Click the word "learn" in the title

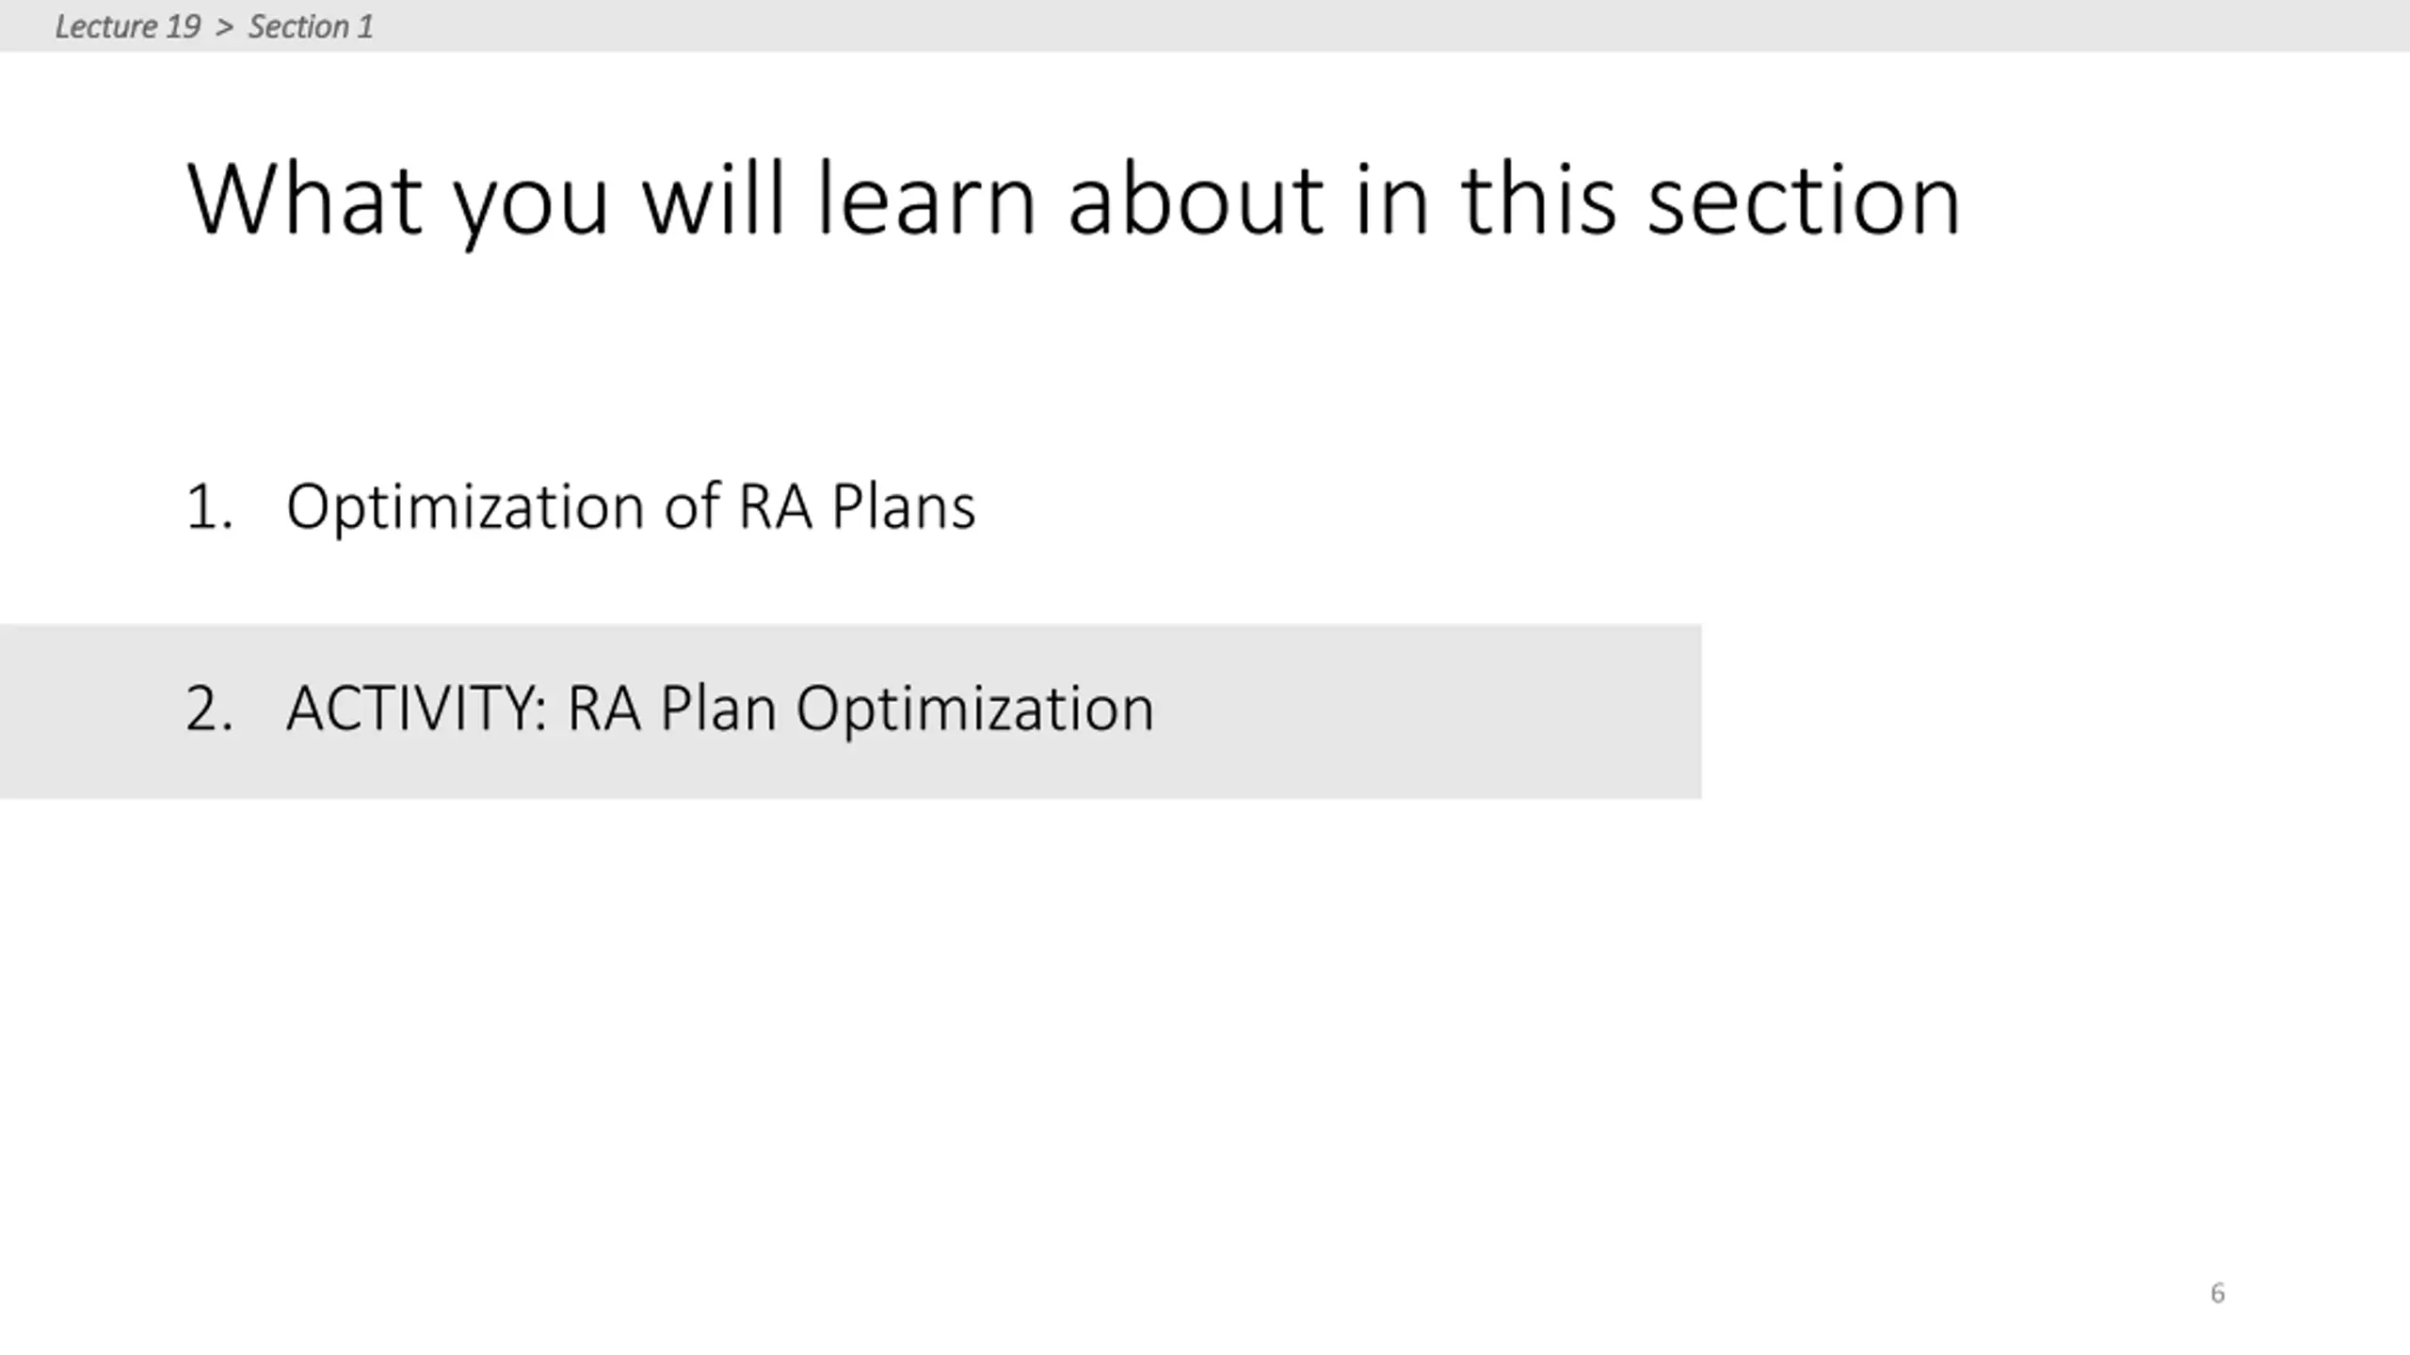pyautogui.click(x=926, y=199)
